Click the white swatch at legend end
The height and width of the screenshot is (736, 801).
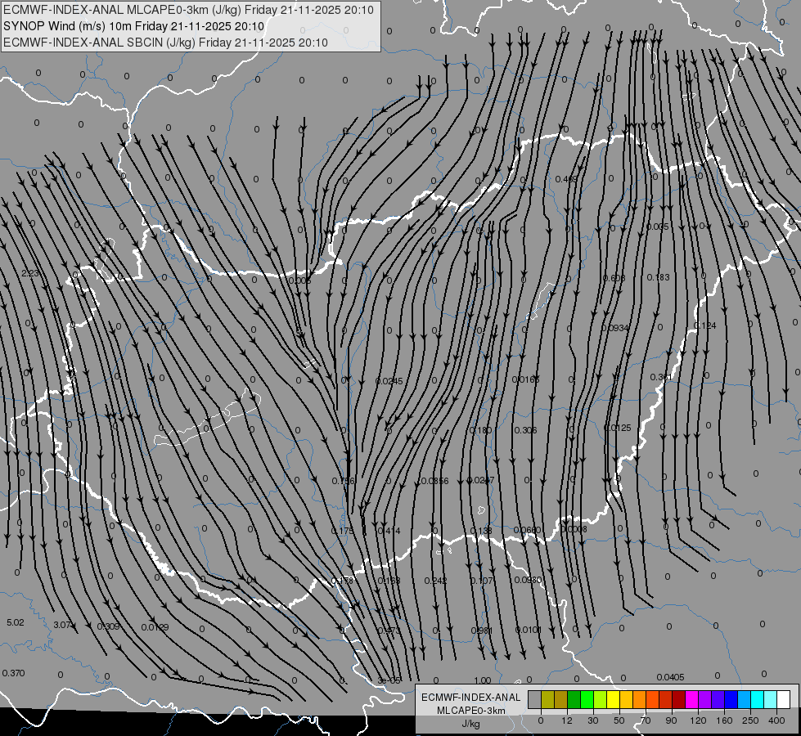(x=784, y=700)
